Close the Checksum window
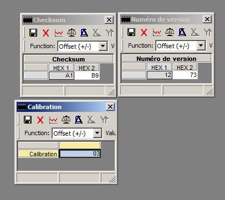Viewport: 225px width, 200px height. [109, 19]
